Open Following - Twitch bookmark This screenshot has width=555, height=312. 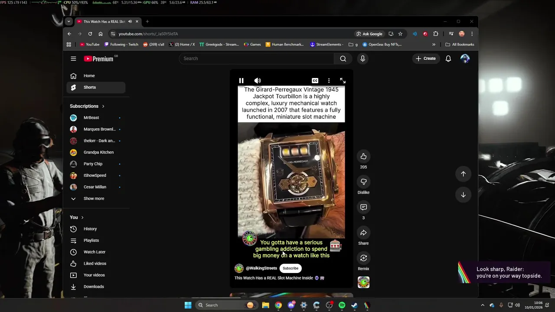[121, 44]
